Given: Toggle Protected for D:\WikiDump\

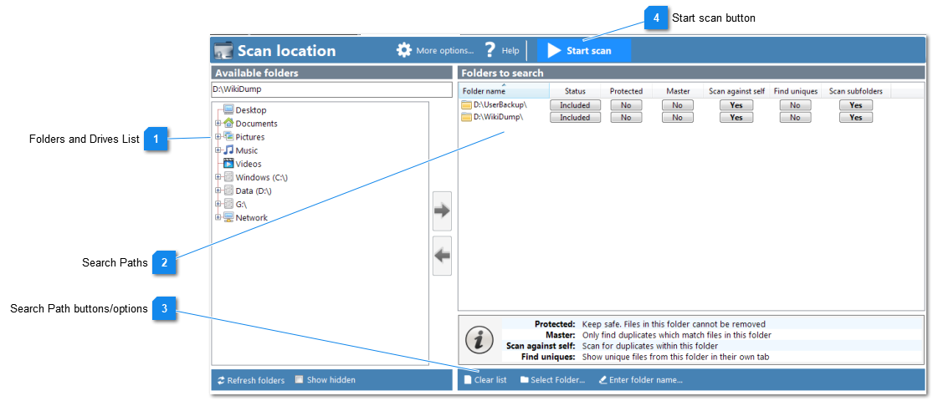Looking at the screenshot, I should [x=626, y=117].
